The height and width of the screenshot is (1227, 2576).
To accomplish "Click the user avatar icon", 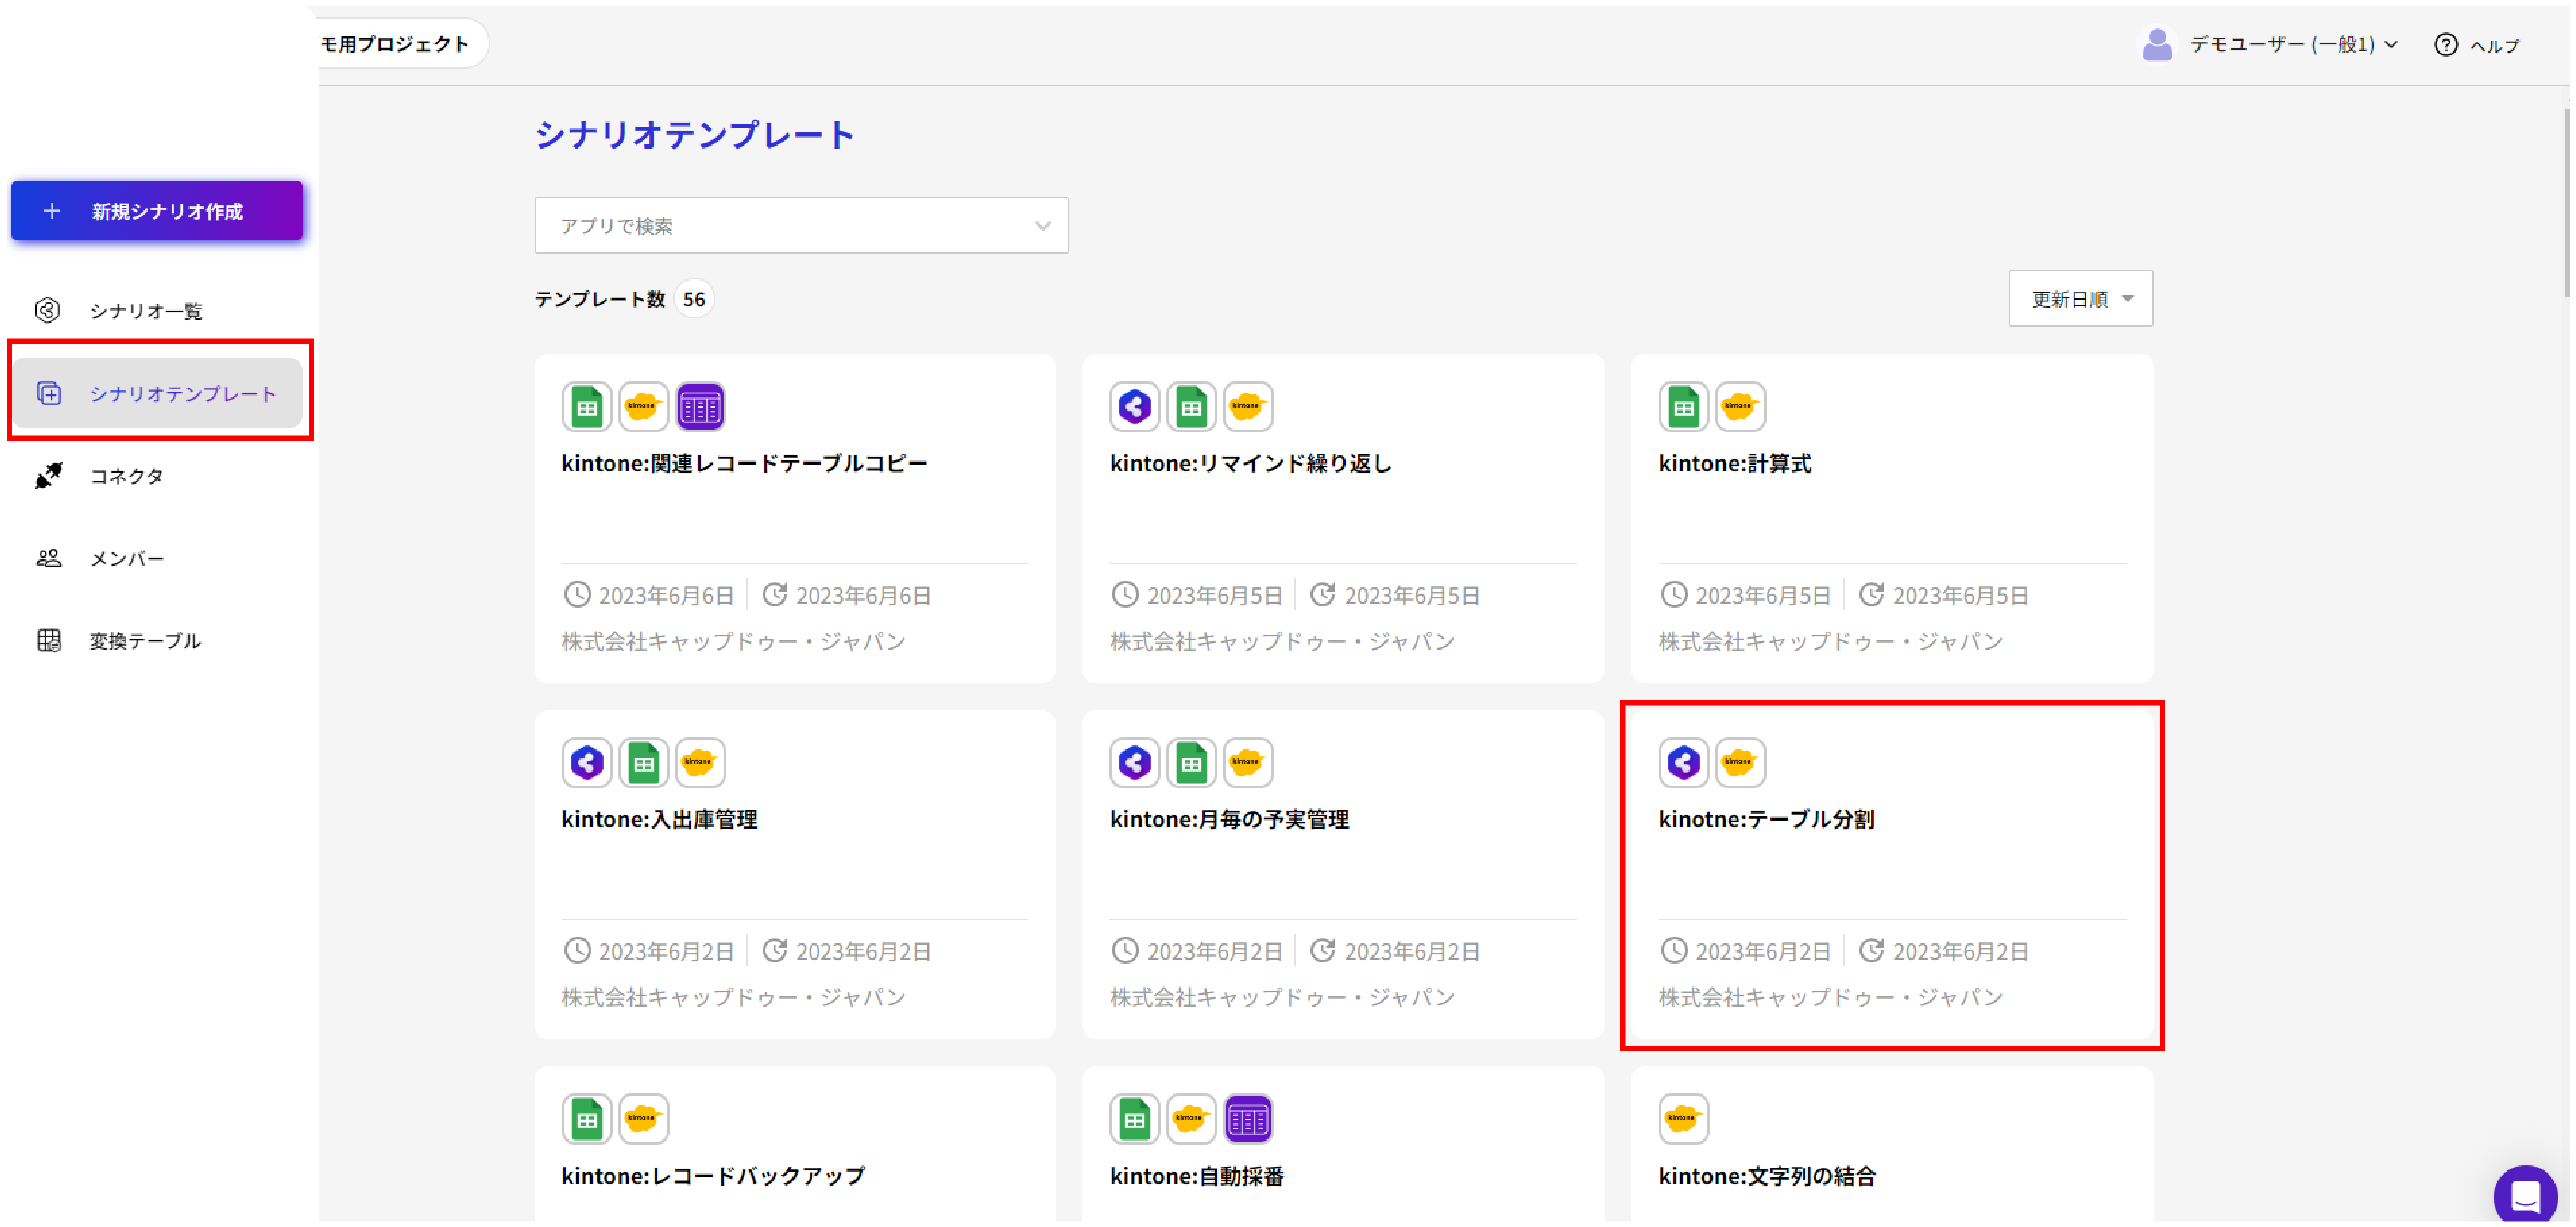I will (2157, 45).
